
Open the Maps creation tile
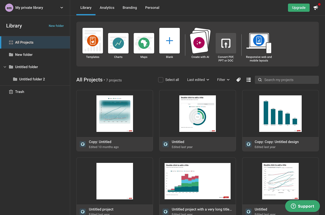(144, 46)
